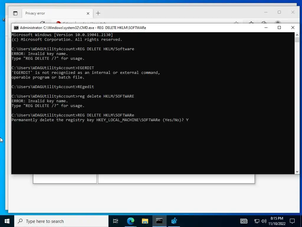This screenshot has height=227, width=302.
Task: Close the Administrator CMD window
Action: (293, 27)
